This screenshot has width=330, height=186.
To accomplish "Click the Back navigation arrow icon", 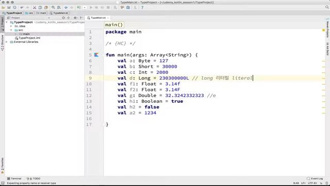I will (66, 8).
